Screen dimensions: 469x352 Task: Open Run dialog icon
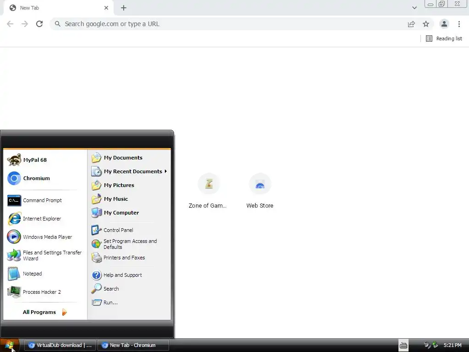96,302
